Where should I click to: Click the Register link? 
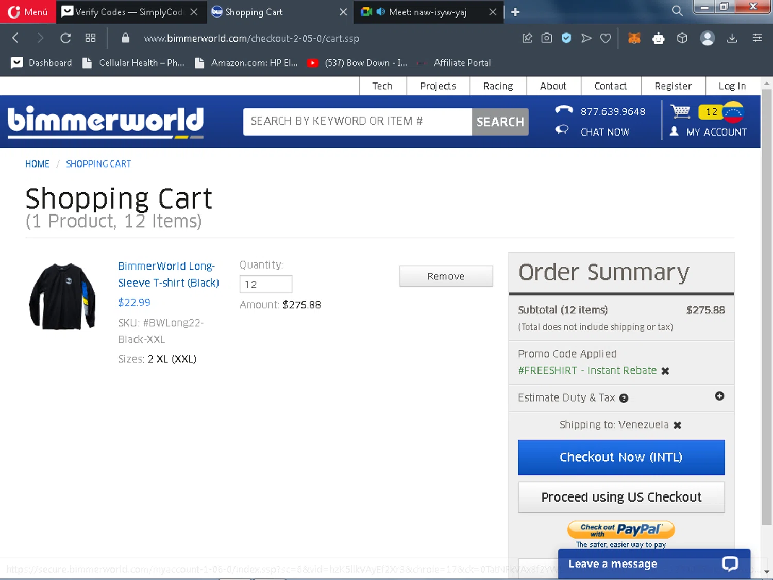coord(673,86)
